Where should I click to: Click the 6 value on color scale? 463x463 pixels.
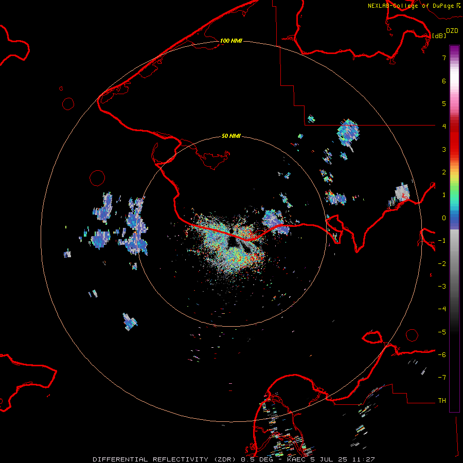[x=444, y=81]
